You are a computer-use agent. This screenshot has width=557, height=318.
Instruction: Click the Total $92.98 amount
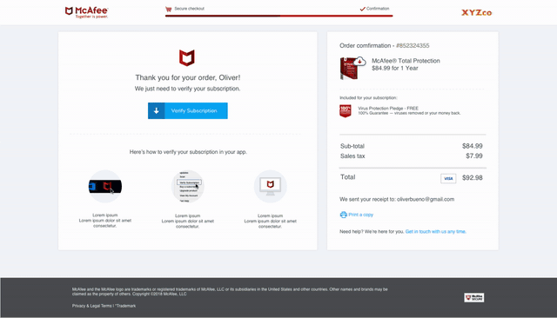tap(472, 178)
